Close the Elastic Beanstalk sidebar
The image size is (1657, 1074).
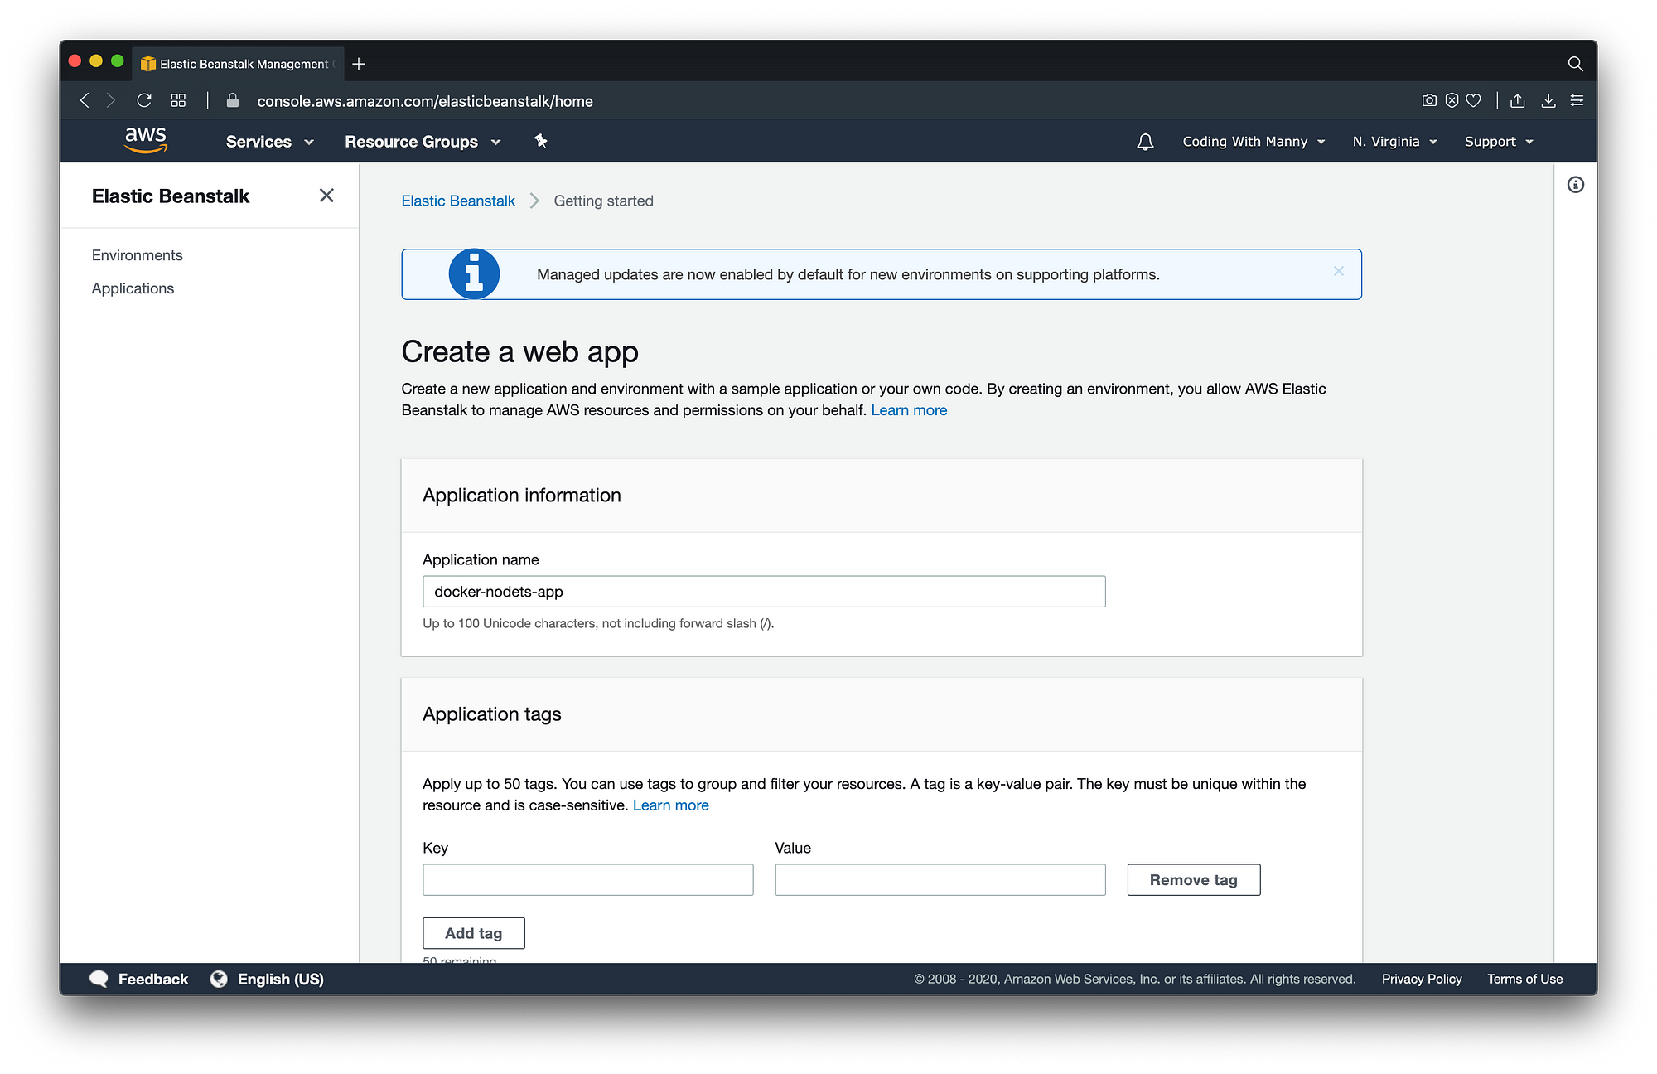326,196
